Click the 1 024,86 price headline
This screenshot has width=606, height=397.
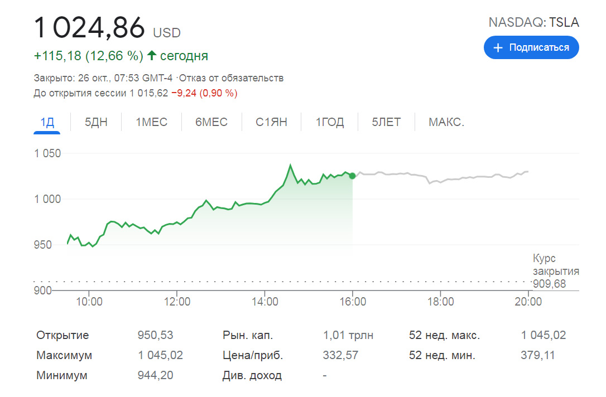click(x=90, y=28)
